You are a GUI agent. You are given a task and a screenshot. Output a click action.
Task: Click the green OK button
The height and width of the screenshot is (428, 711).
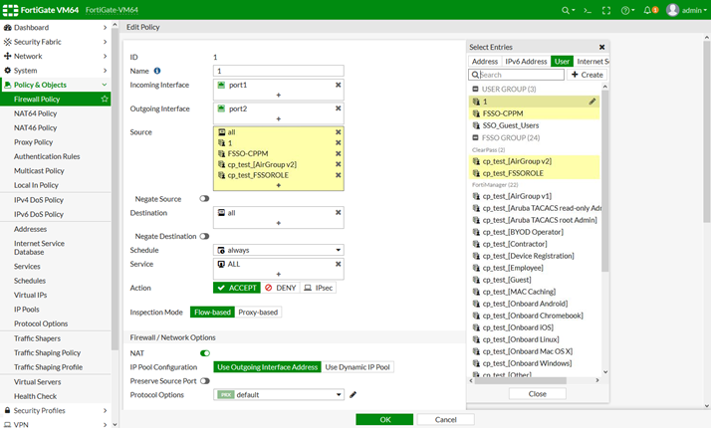[x=384, y=420]
